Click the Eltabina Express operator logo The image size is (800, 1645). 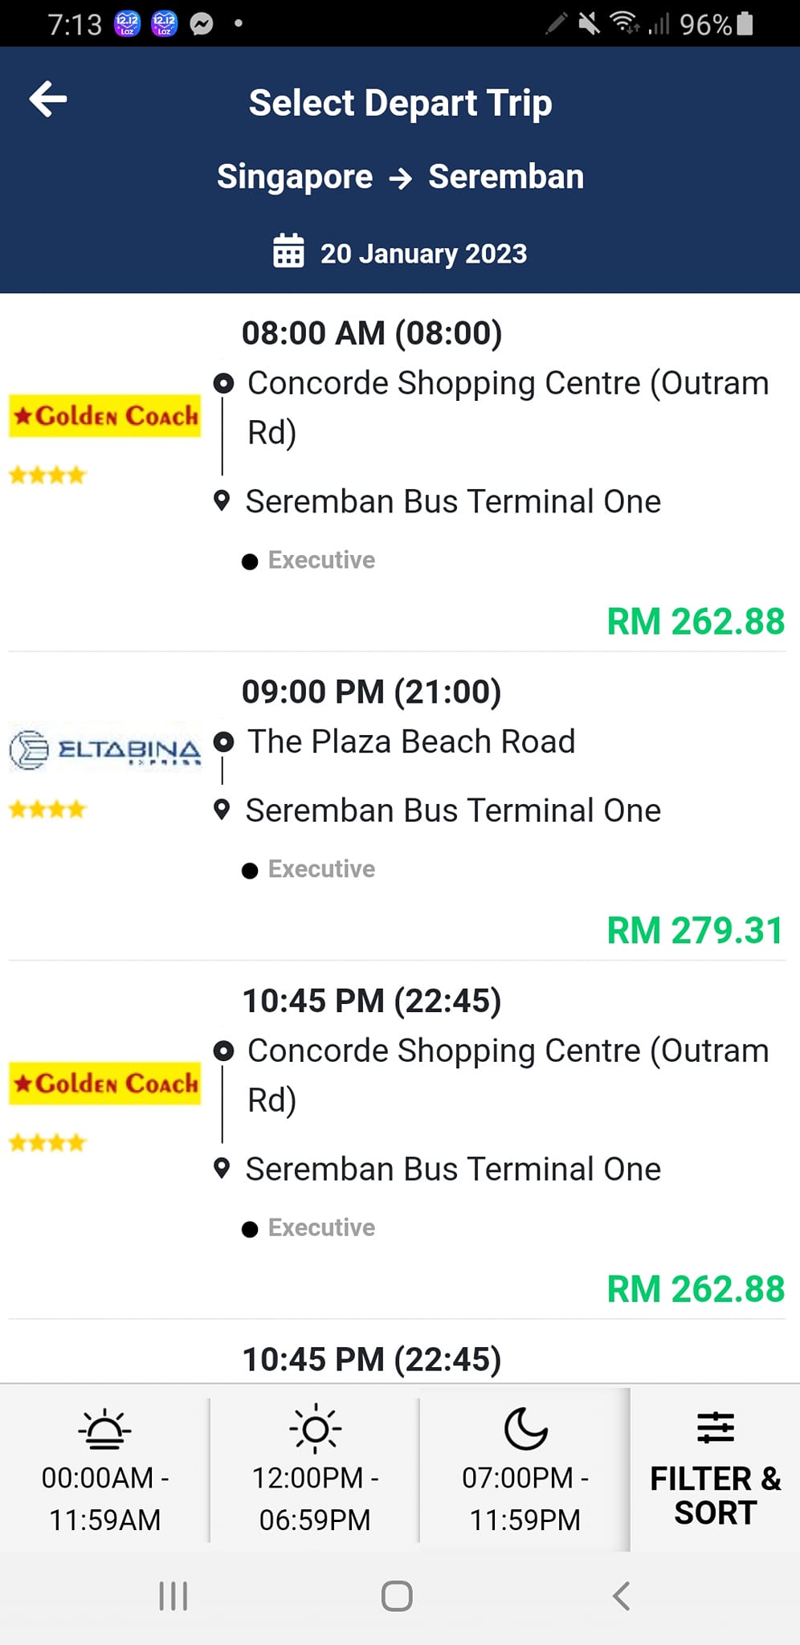click(104, 750)
